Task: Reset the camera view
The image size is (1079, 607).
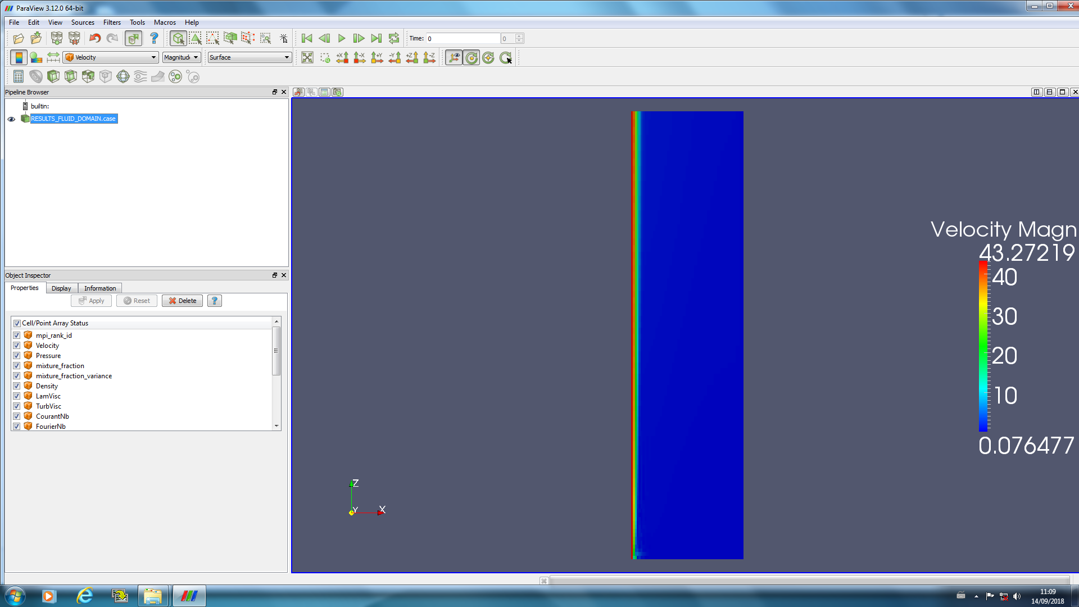Action: click(x=307, y=57)
